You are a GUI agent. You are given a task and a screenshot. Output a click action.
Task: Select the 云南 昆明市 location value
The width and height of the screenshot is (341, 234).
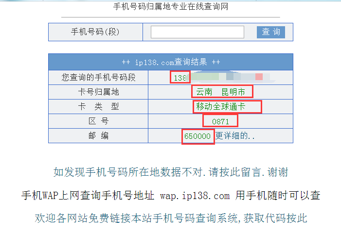[x=222, y=92]
